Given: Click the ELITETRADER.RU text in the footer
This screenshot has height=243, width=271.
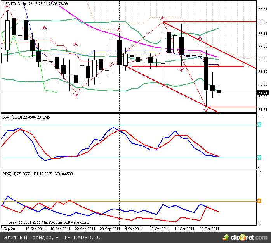Looking at the screenshot, I should pyautogui.click(x=78, y=237).
